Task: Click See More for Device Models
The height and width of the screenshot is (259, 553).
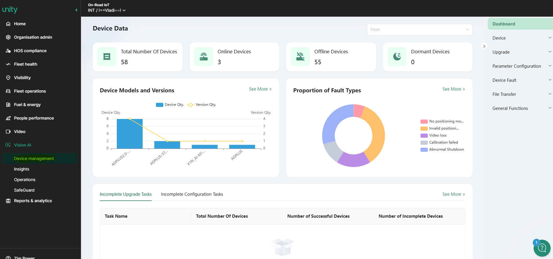Action: pyautogui.click(x=260, y=89)
